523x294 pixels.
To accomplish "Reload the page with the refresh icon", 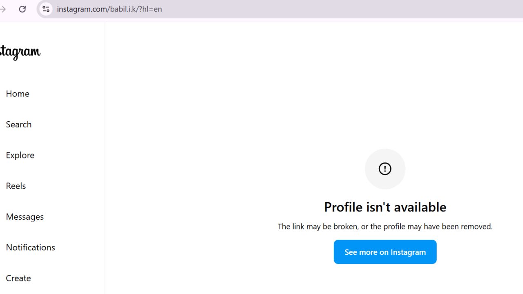I will 22,9.
